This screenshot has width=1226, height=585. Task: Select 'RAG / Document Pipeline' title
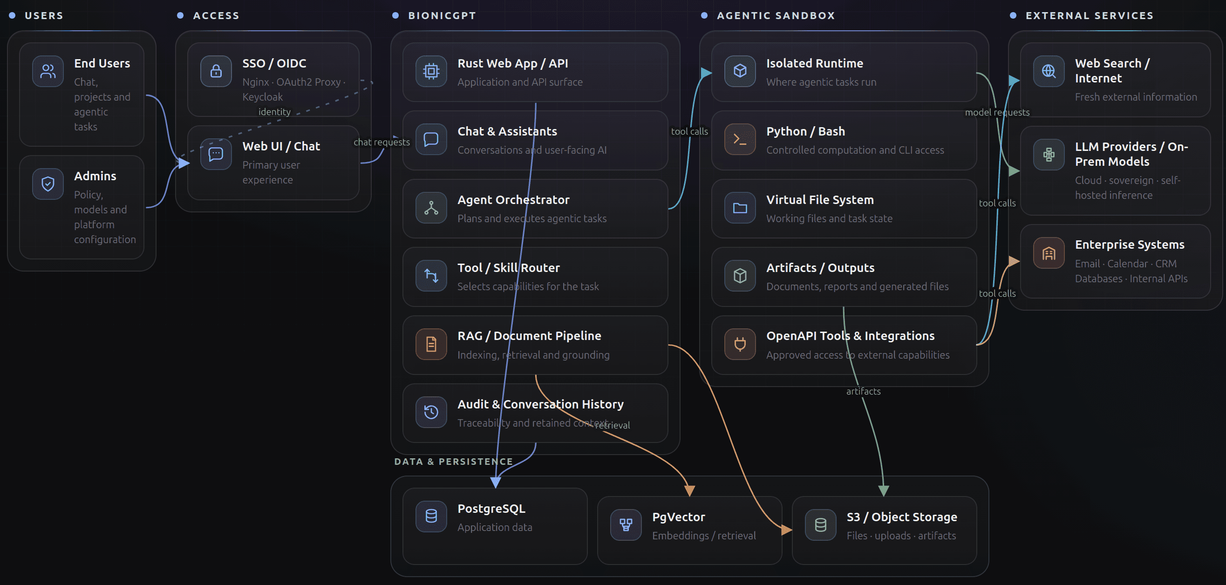click(529, 336)
